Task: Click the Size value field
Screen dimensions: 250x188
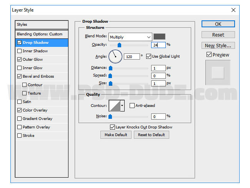Action: click(x=158, y=83)
